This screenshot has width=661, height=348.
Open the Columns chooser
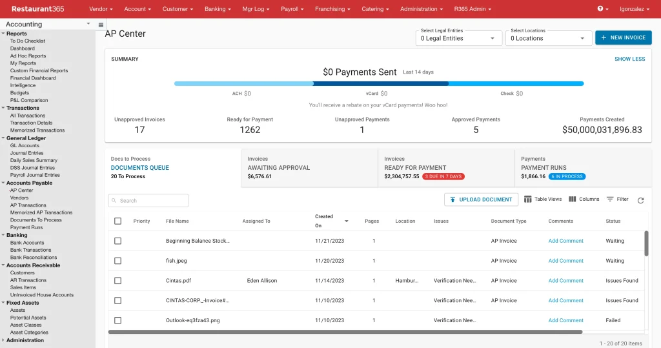click(584, 199)
